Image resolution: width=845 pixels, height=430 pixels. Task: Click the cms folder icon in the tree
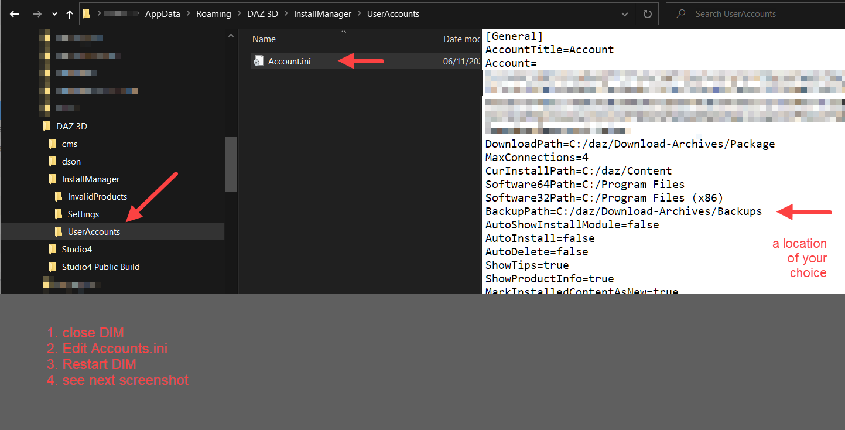53,144
